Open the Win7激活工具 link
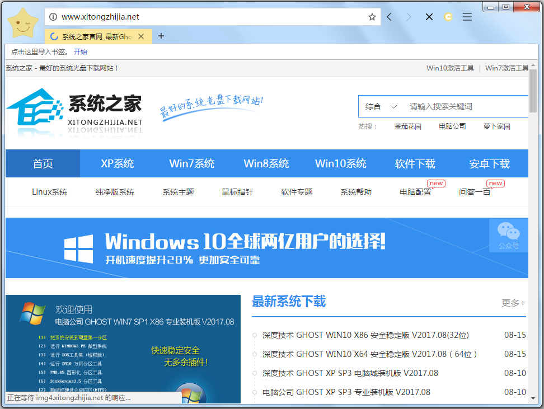 [507, 68]
